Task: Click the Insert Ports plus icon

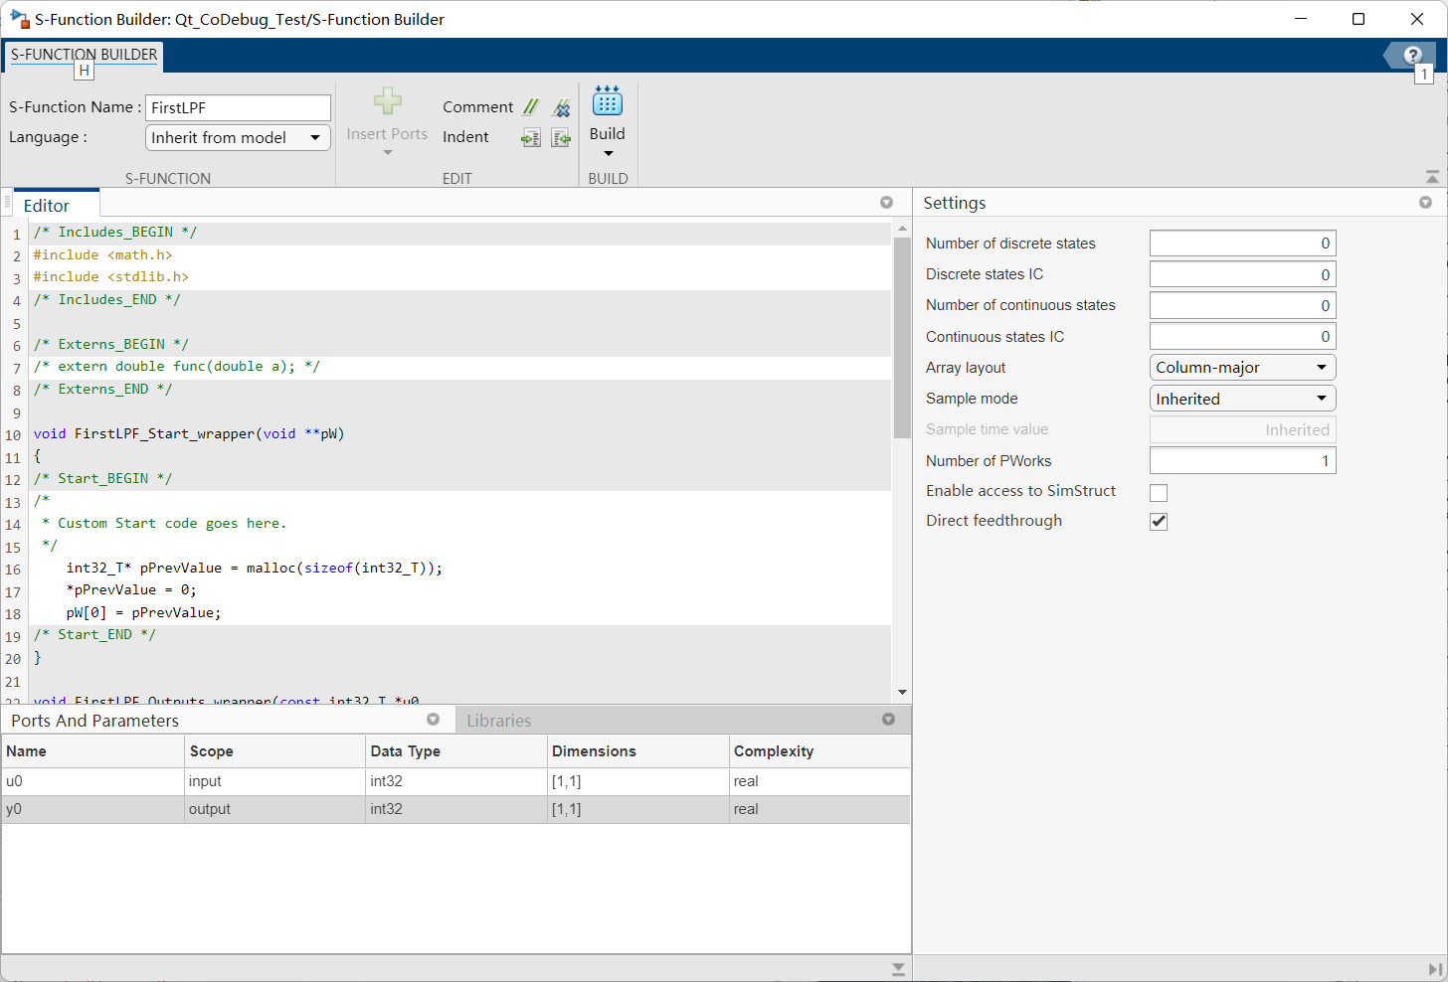Action: coord(388,101)
